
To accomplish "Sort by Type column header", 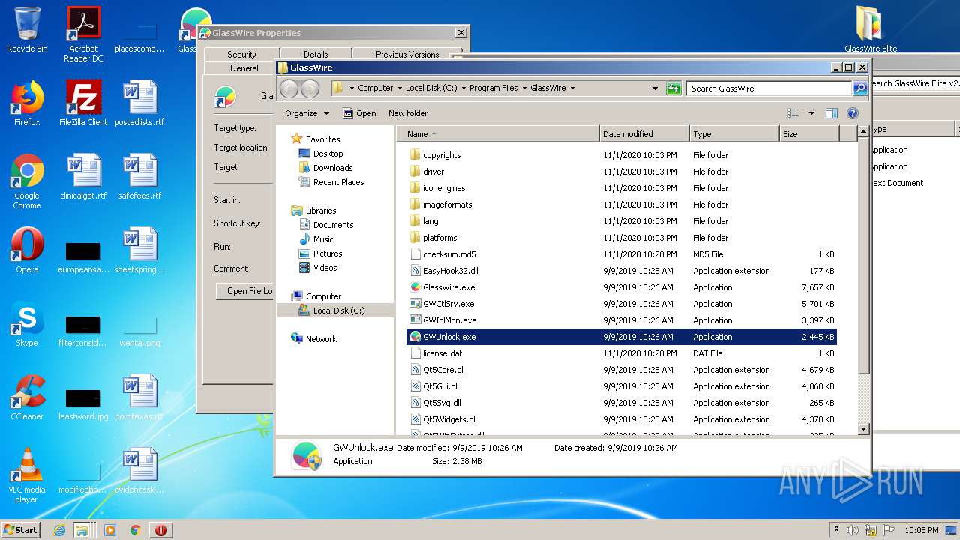I will coord(735,134).
